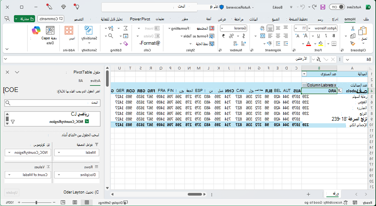Click the Orientation text angle icon
The image size is (376, 206).
tap(270, 43)
